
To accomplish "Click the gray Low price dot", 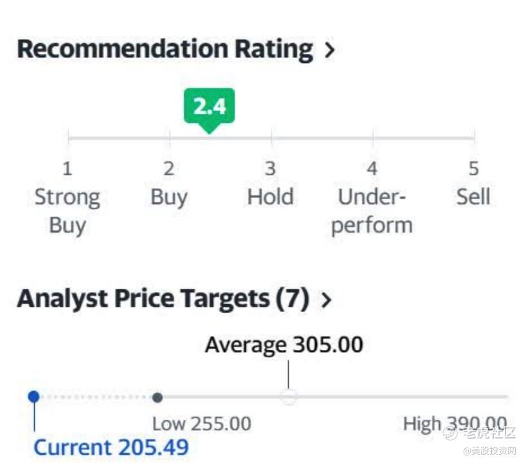I will pyautogui.click(x=158, y=397).
